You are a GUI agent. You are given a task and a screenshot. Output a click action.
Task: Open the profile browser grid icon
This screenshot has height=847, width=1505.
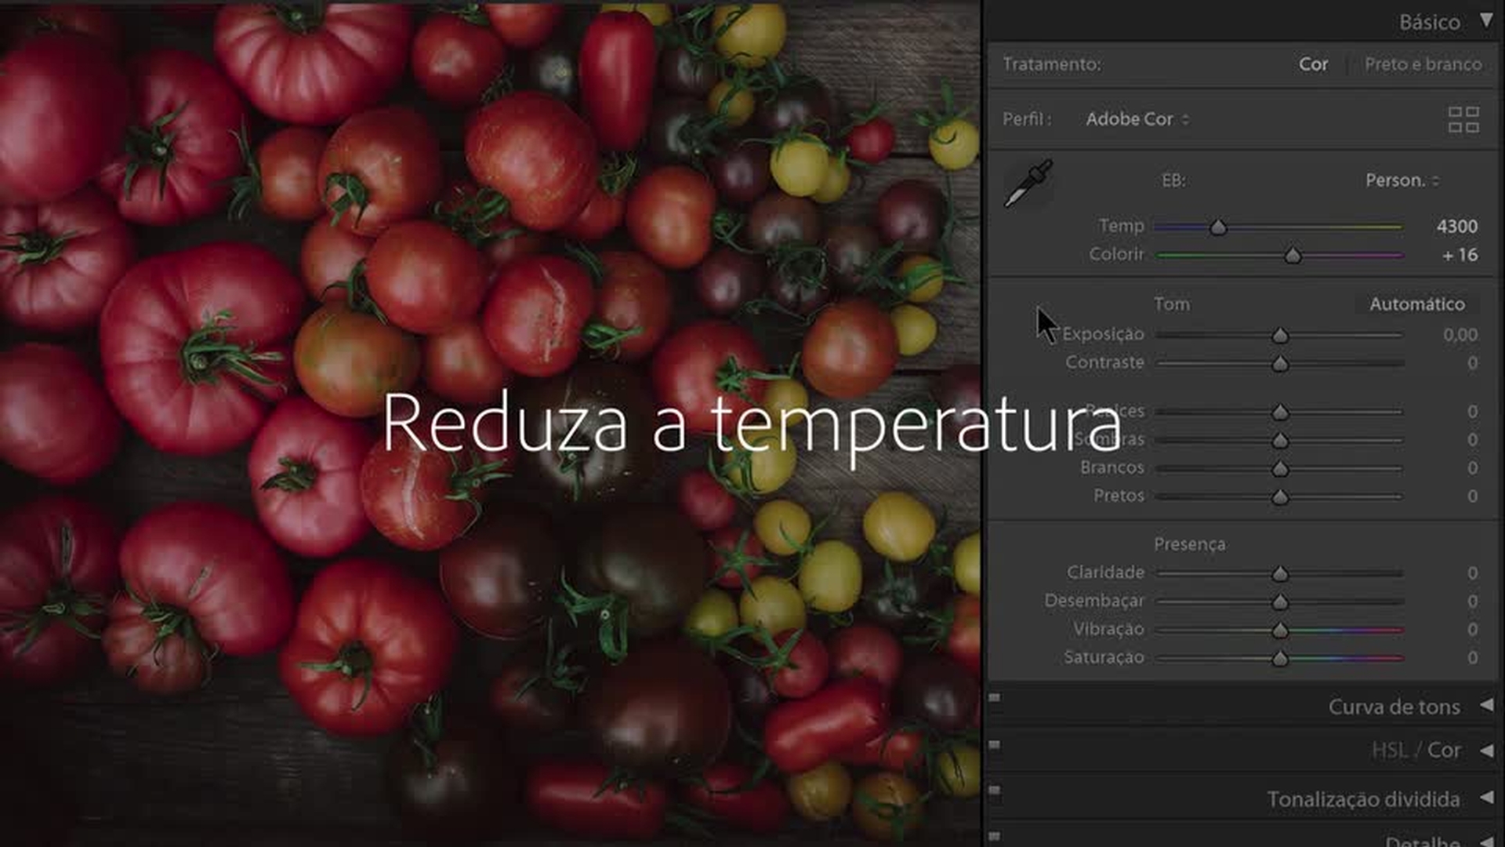click(x=1463, y=120)
